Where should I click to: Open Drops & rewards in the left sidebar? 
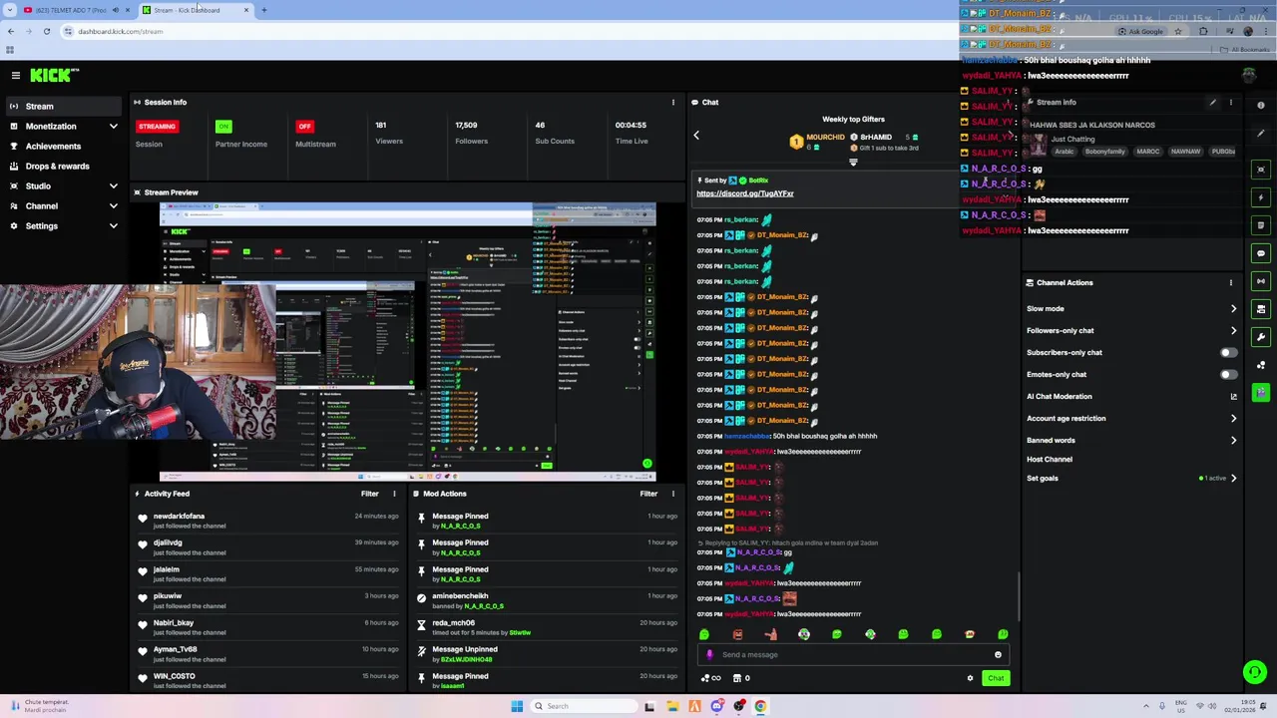(63, 167)
